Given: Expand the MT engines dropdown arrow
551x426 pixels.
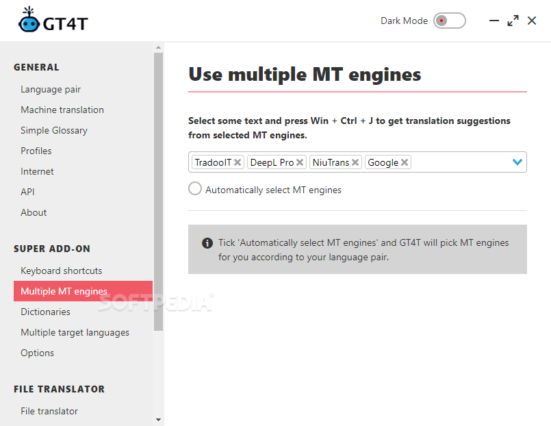Looking at the screenshot, I should click(x=517, y=162).
